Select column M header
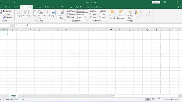The image size is (182, 102). tap(111, 30)
